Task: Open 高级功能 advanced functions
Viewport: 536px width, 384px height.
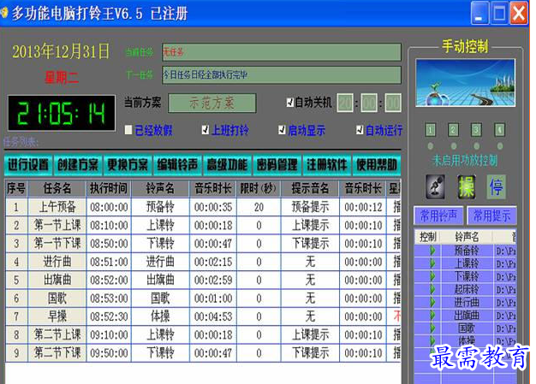Action: 227,165
